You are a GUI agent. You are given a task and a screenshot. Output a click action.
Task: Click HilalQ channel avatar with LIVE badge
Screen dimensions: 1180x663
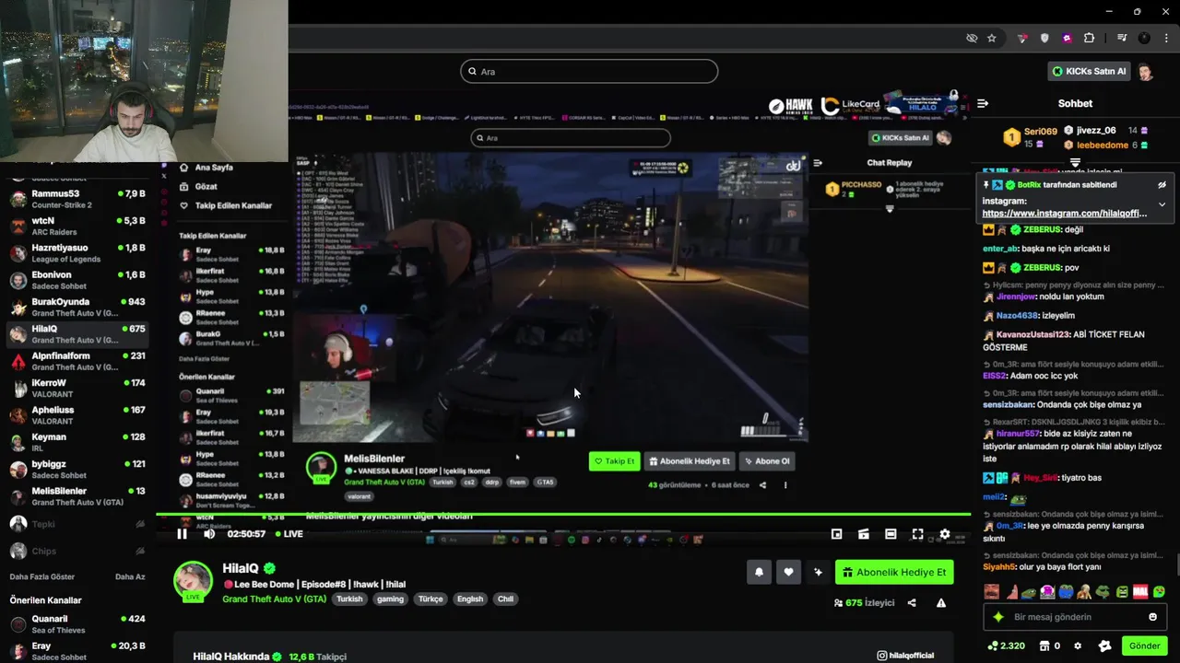click(x=194, y=581)
